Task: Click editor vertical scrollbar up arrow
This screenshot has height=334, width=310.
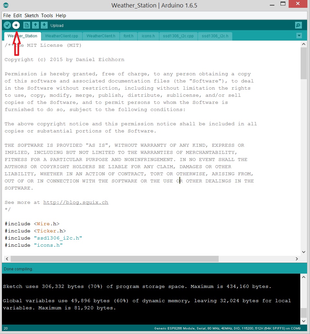Action: point(304,44)
